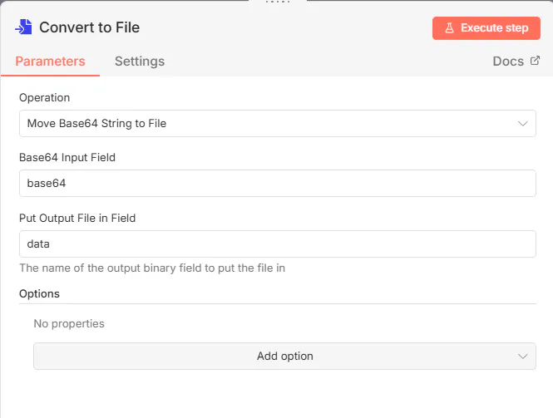Screen dimensions: 553x418
Task: Switch to the Settings tab
Action: coord(139,61)
